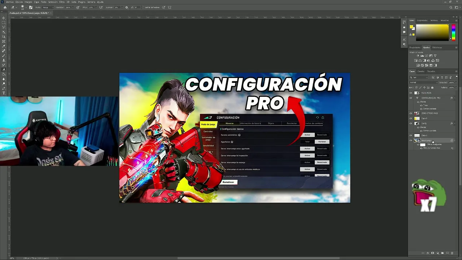Open the comments panel icon in the dock
Screen dimensions: 462x260
(404, 32)
